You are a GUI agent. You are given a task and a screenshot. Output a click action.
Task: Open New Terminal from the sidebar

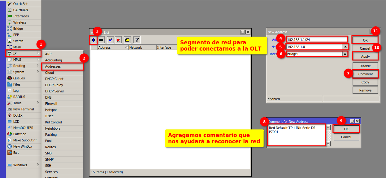coord(23,109)
